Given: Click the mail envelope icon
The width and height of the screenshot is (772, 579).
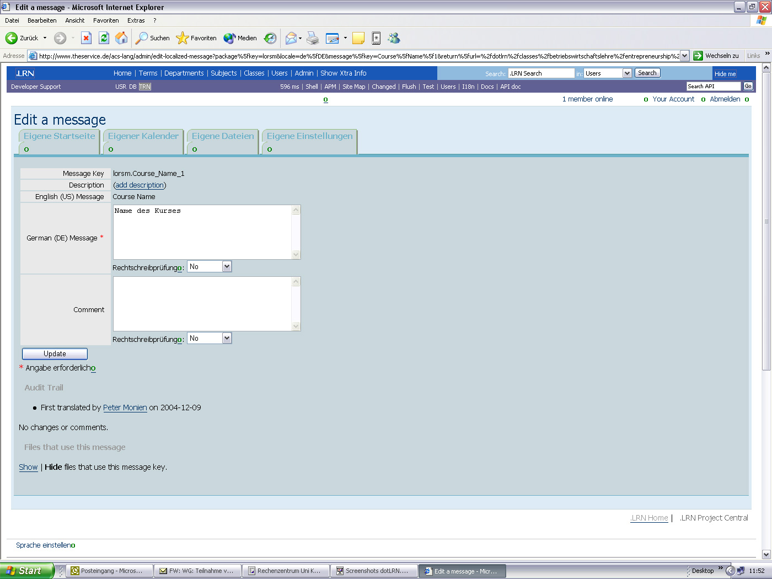Looking at the screenshot, I should click(291, 38).
